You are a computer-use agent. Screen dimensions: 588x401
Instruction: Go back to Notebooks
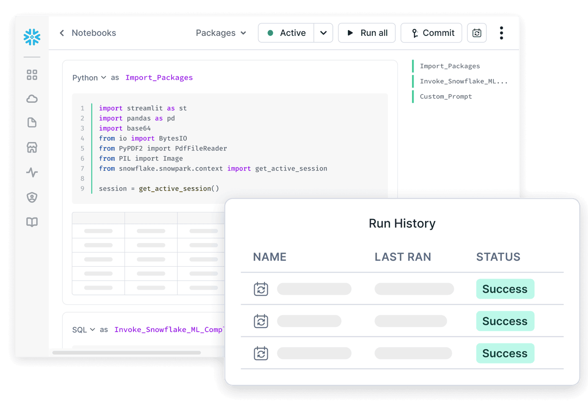click(88, 33)
